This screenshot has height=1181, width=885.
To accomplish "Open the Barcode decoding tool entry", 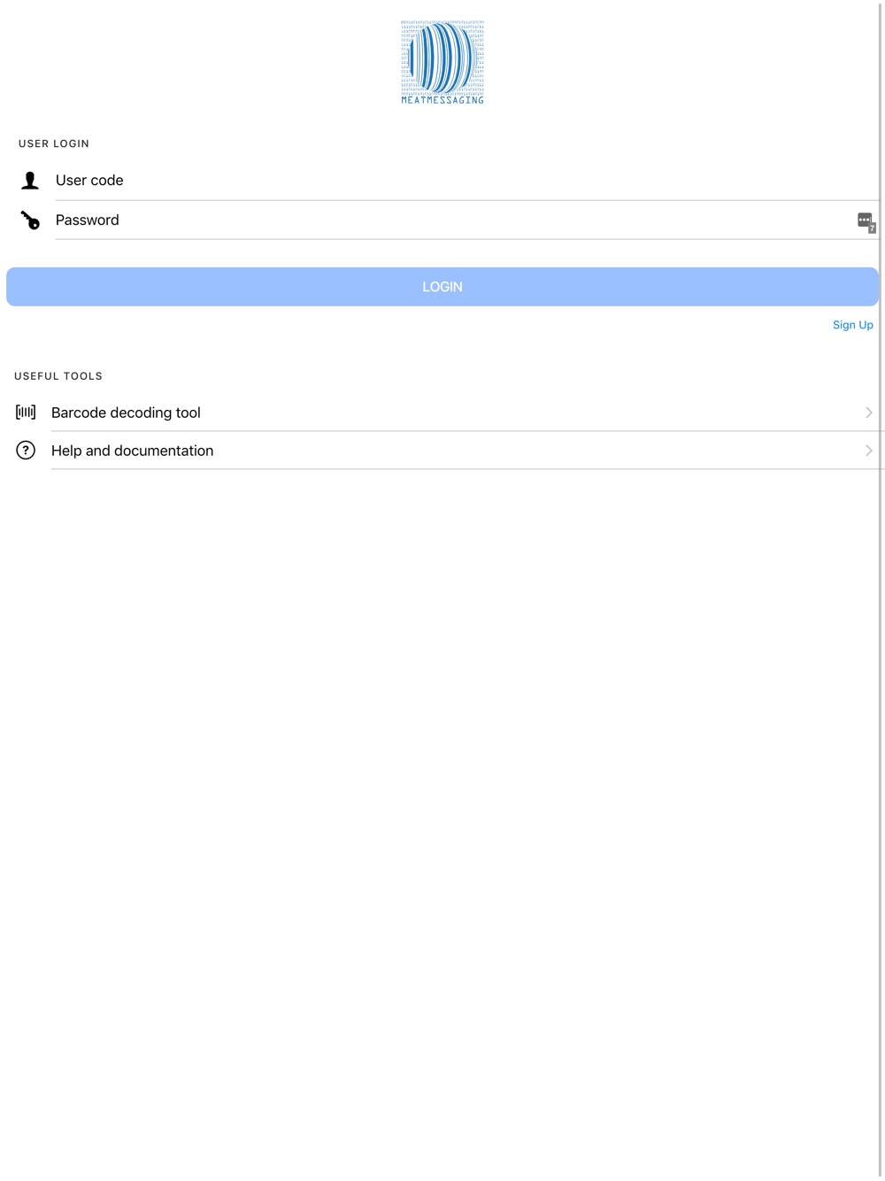I will (442, 413).
